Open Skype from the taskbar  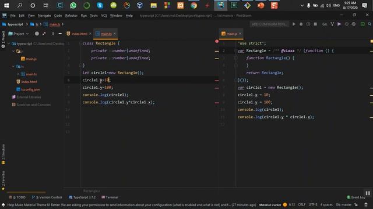100,5
